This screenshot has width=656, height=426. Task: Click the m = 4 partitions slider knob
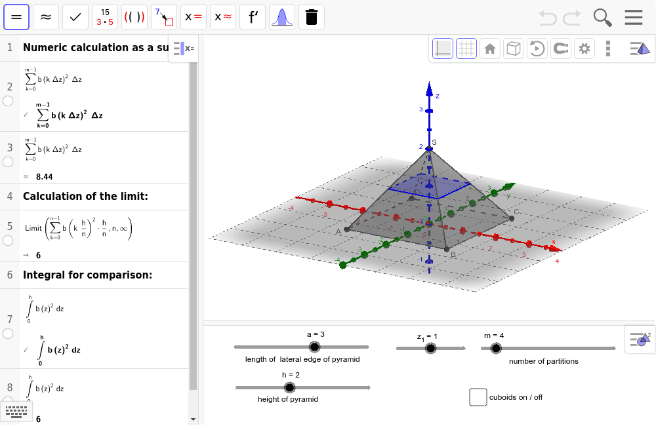496,348
